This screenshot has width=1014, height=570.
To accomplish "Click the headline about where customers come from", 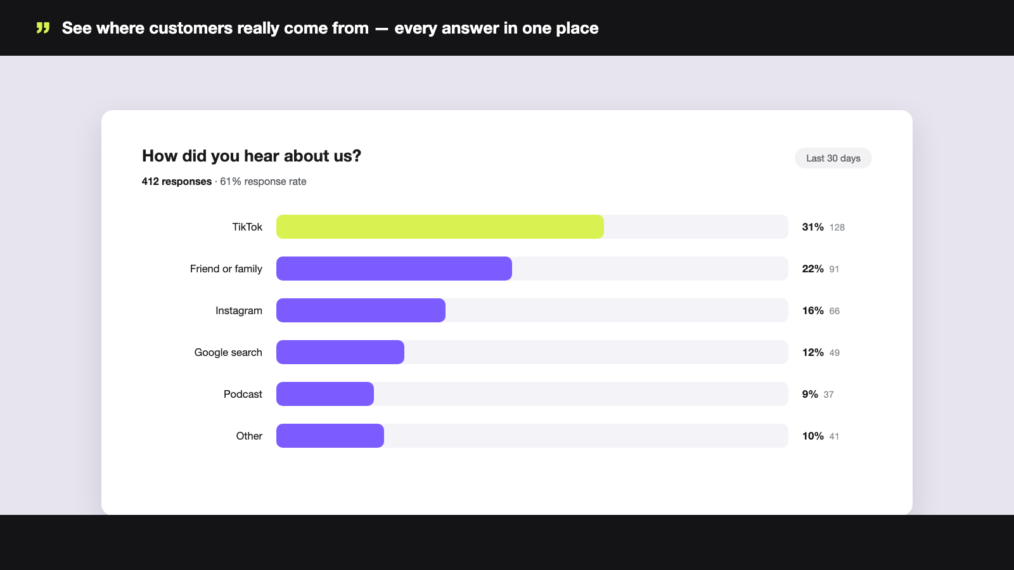I will [x=330, y=28].
